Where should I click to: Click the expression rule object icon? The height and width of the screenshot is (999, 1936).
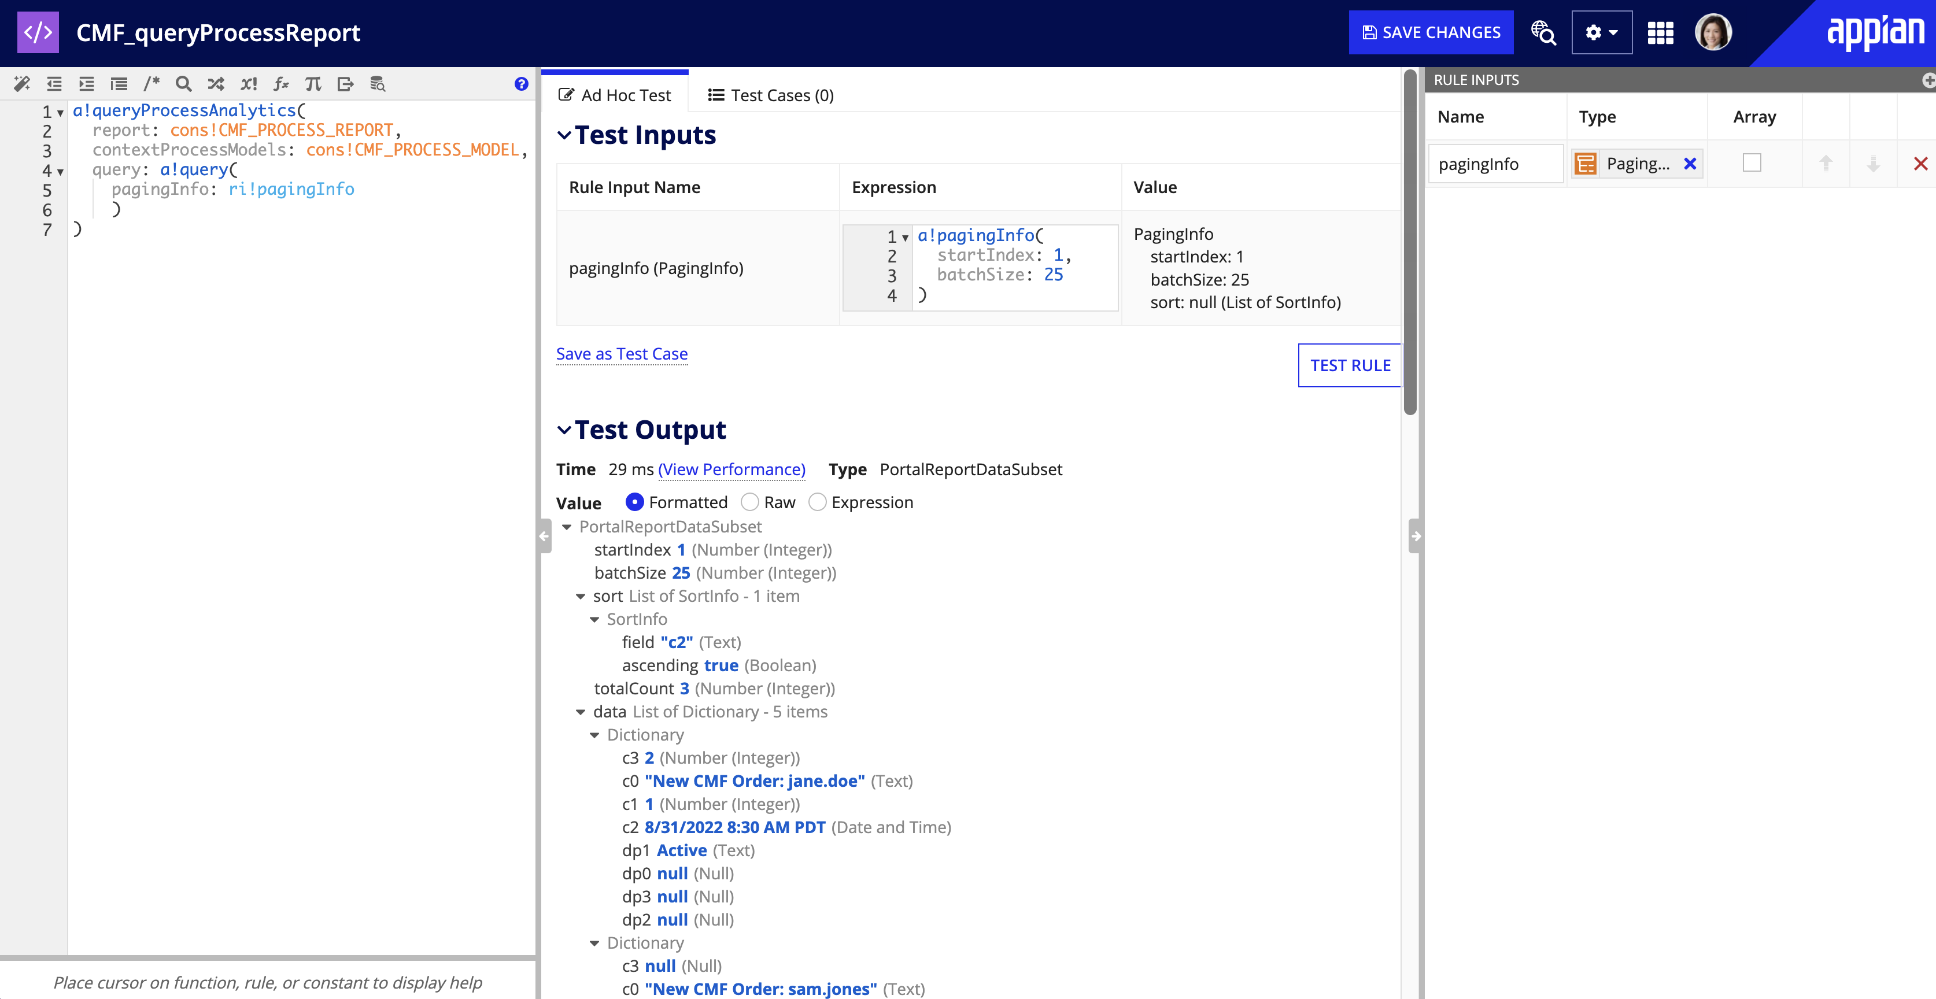[x=38, y=32]
